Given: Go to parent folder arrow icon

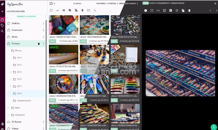Looking at the screenshot, I should pyautogui.click(x=58, y=10).
